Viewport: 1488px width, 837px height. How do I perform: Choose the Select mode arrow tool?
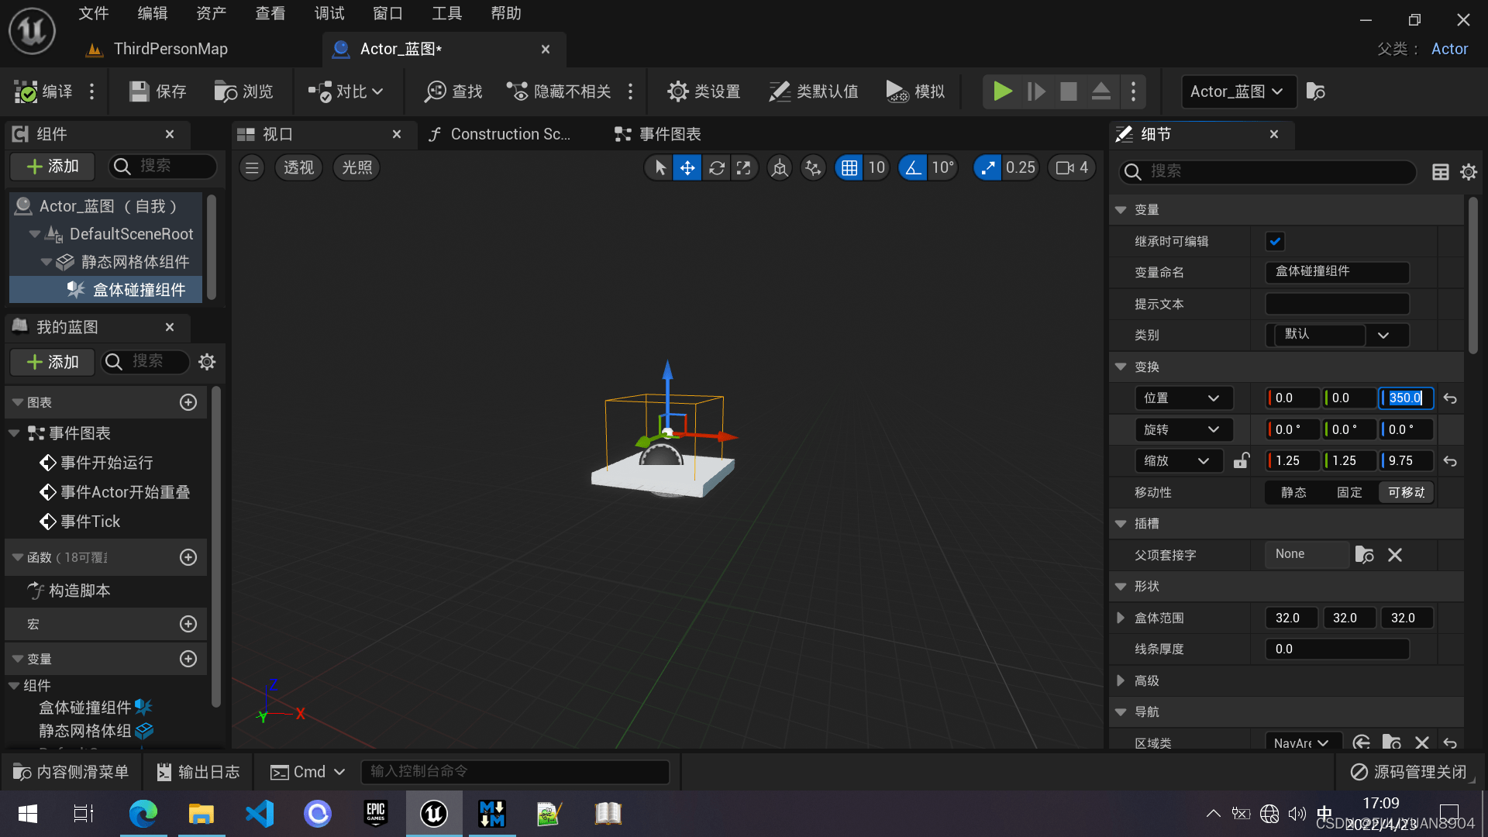click(x=660, y=167)
